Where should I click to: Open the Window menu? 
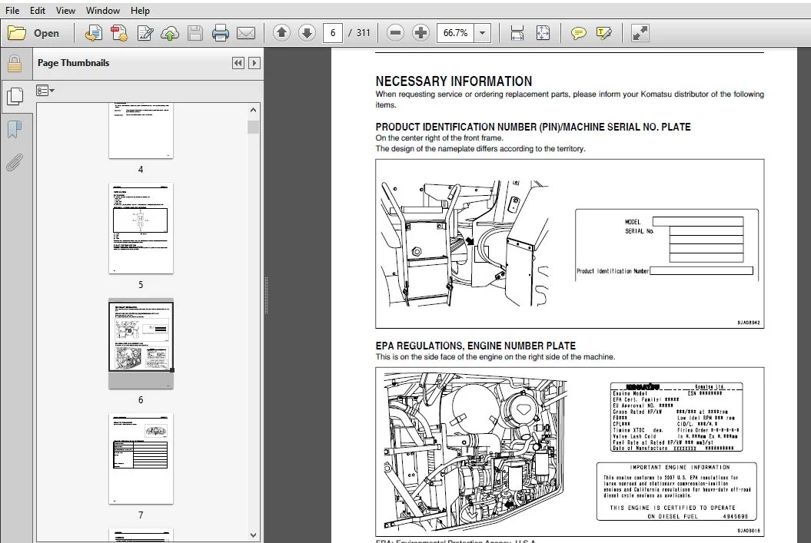[102, 10]
